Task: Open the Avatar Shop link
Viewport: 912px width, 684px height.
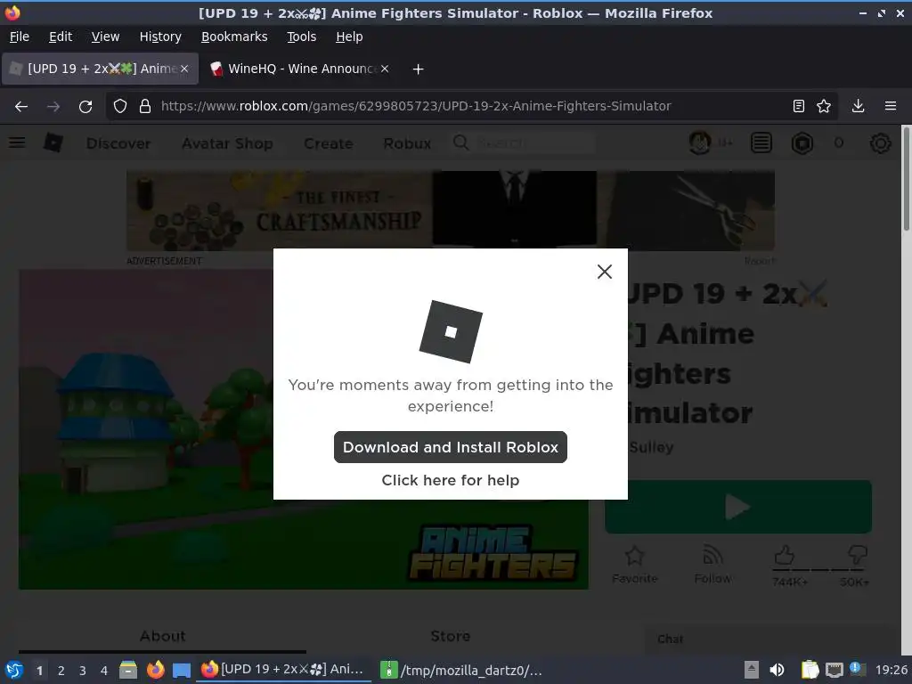Action: point(227,143)
